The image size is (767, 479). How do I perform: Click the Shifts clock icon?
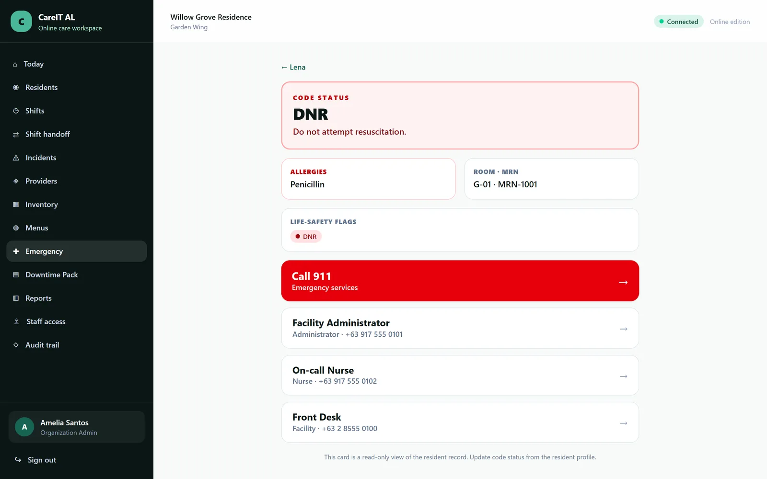(x=16, y=111)
